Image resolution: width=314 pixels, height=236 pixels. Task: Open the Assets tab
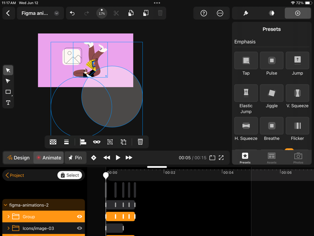271,158
